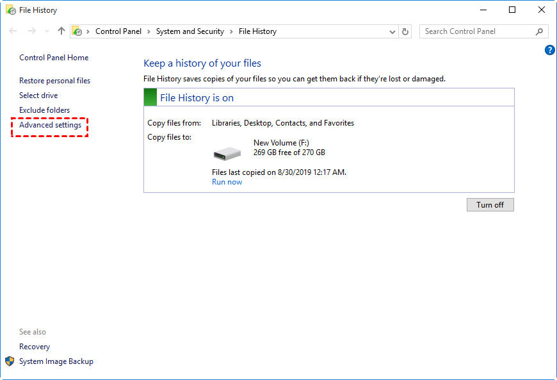Click Run now to start backup
This screenshot has width=557, height=380.
227,182
